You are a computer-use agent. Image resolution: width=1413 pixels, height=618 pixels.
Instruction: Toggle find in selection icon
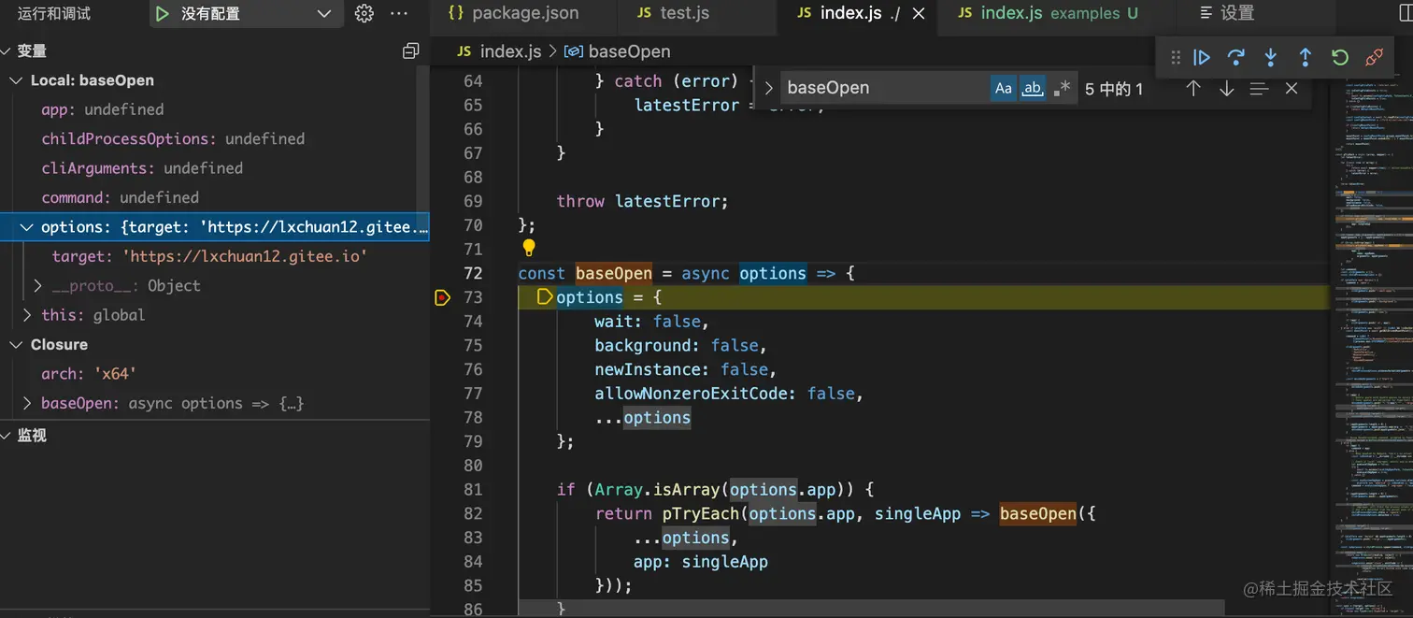(1259, 88)
